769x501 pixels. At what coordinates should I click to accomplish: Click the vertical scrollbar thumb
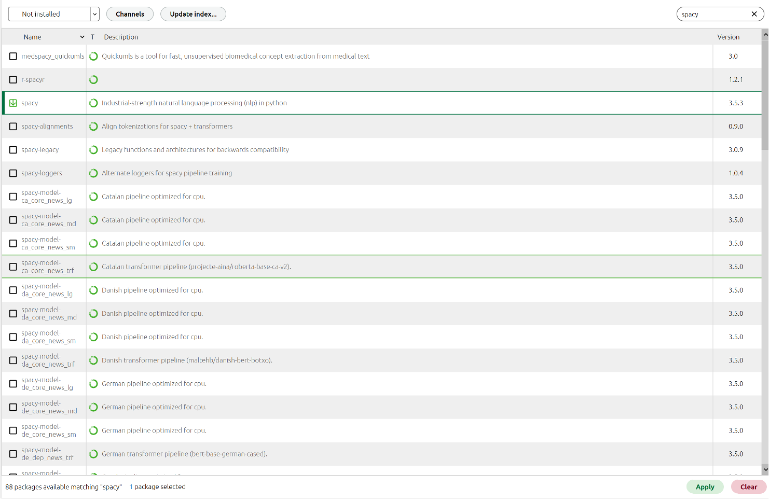coord(765,94)
